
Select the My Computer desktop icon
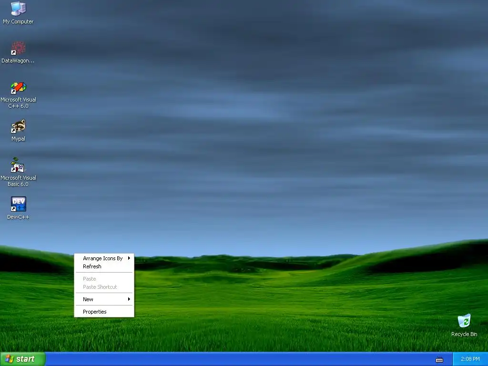tap(18, 9)
